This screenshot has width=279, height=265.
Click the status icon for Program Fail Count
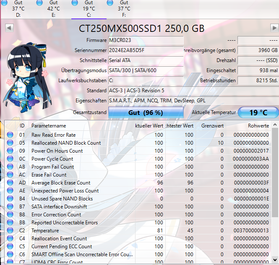pyautogui.click(x=10, y=166)
